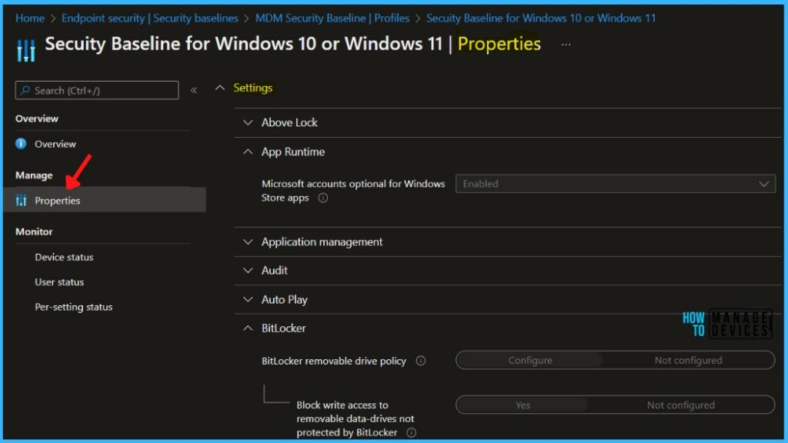This screenshot has height=443, width=788.
Task: Open User status under Monitor
Action: pos(59,282)
